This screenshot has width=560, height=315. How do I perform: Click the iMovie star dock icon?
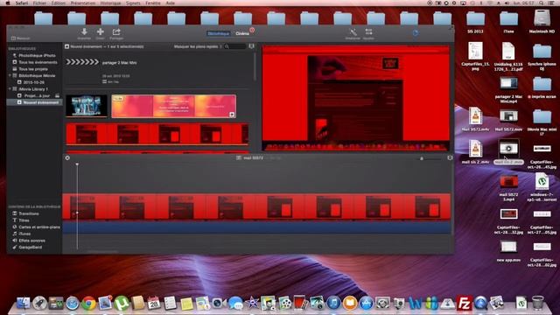click(x=252, y=304)
